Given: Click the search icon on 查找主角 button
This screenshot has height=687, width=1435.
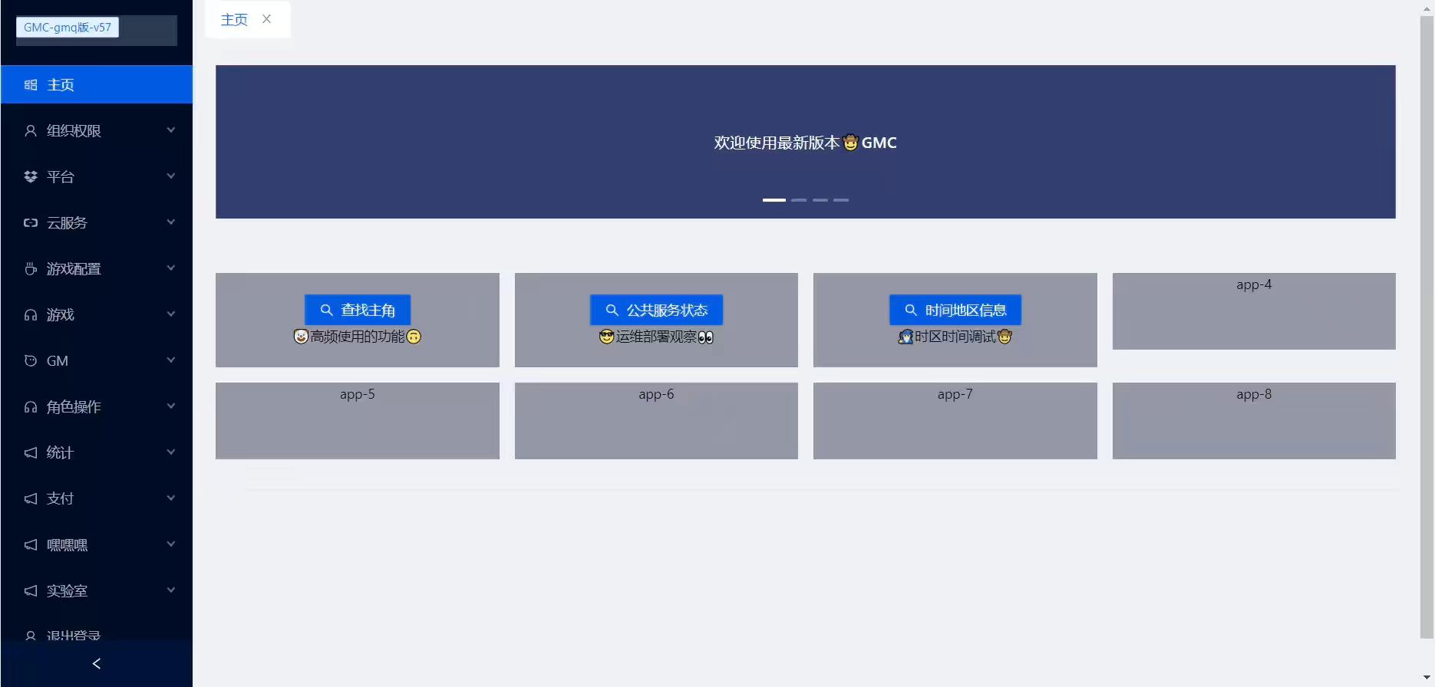Looking at the screenshot, I should [326, 310].
